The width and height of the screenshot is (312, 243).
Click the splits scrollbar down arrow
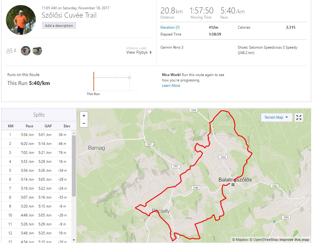(x=74, y=240)
